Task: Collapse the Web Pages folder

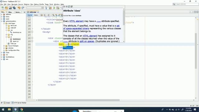Action: click(4, 24)
